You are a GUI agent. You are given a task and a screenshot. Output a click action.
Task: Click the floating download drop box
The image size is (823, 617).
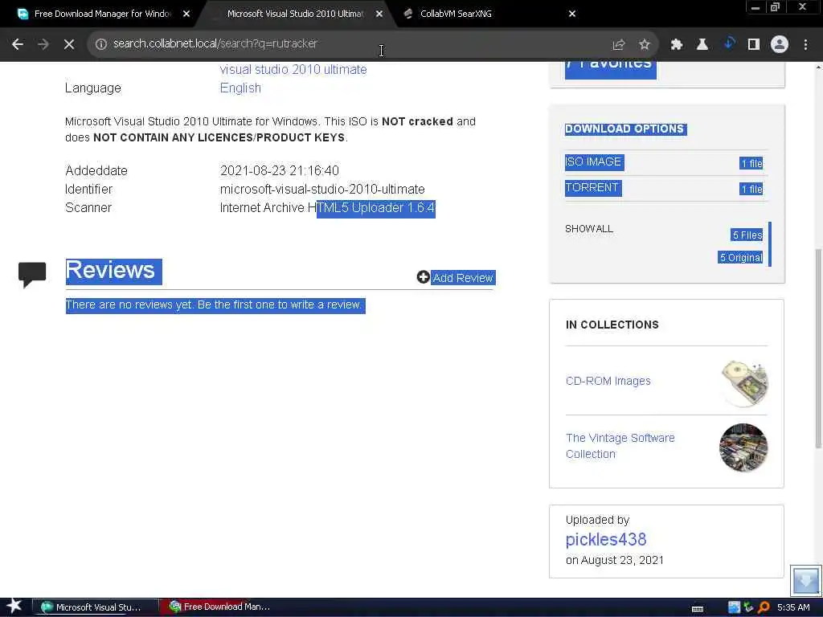(x=805, y=580)
